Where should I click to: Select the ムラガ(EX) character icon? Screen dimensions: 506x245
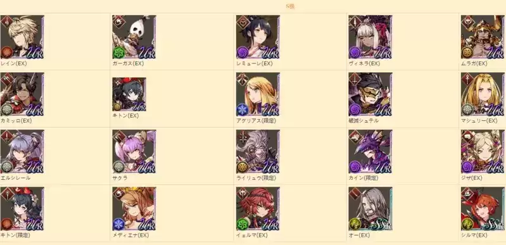pyautogui.click(x=483, y=37)
